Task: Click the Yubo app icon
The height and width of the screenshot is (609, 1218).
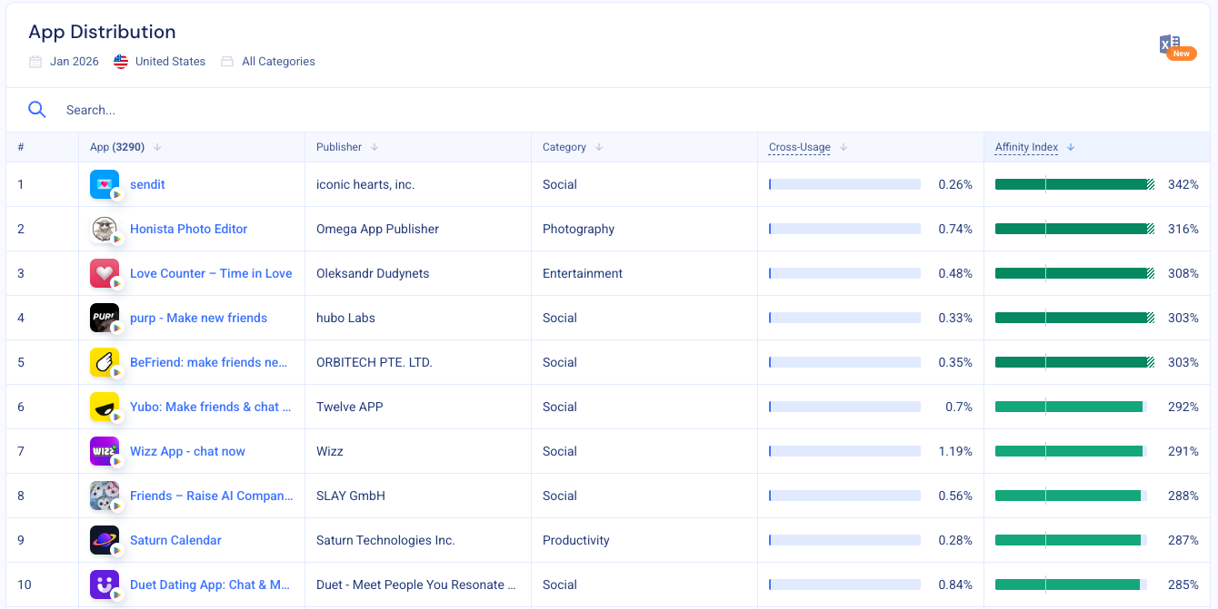Action: pyautogui.click(x=105, y=407)
